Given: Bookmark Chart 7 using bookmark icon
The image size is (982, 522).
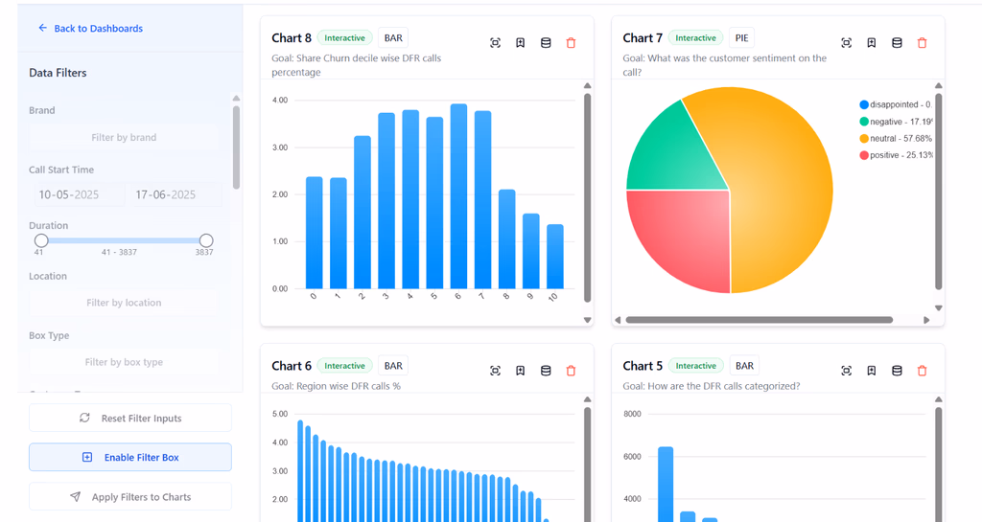Looking at the screenshot, I should tap(871, 43).
